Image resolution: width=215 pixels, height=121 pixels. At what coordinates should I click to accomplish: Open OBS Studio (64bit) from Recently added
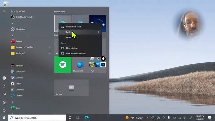tap(21, 17)
